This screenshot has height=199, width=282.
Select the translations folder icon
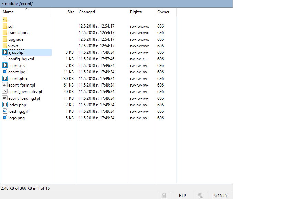tap(5, 33)
